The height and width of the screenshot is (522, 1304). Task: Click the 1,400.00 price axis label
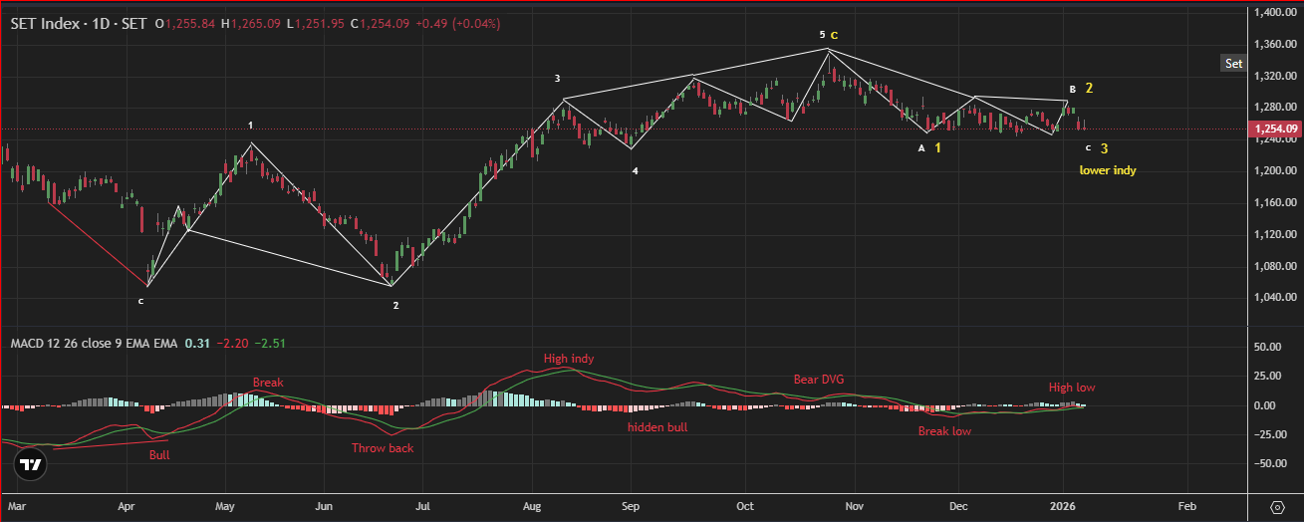tap(1274, 13)
